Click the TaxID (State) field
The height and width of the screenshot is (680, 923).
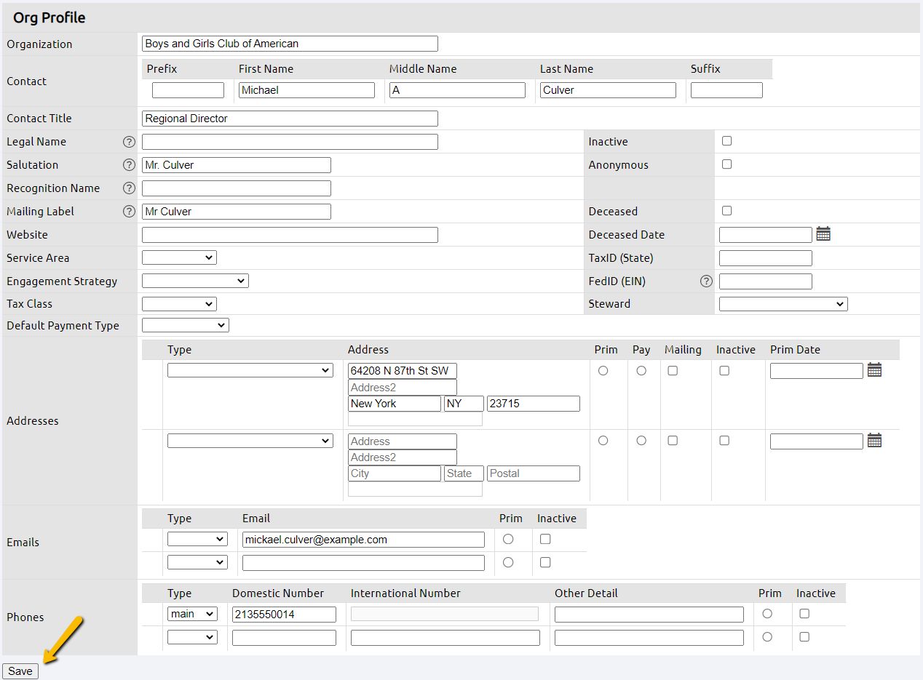tap(766, 258)
